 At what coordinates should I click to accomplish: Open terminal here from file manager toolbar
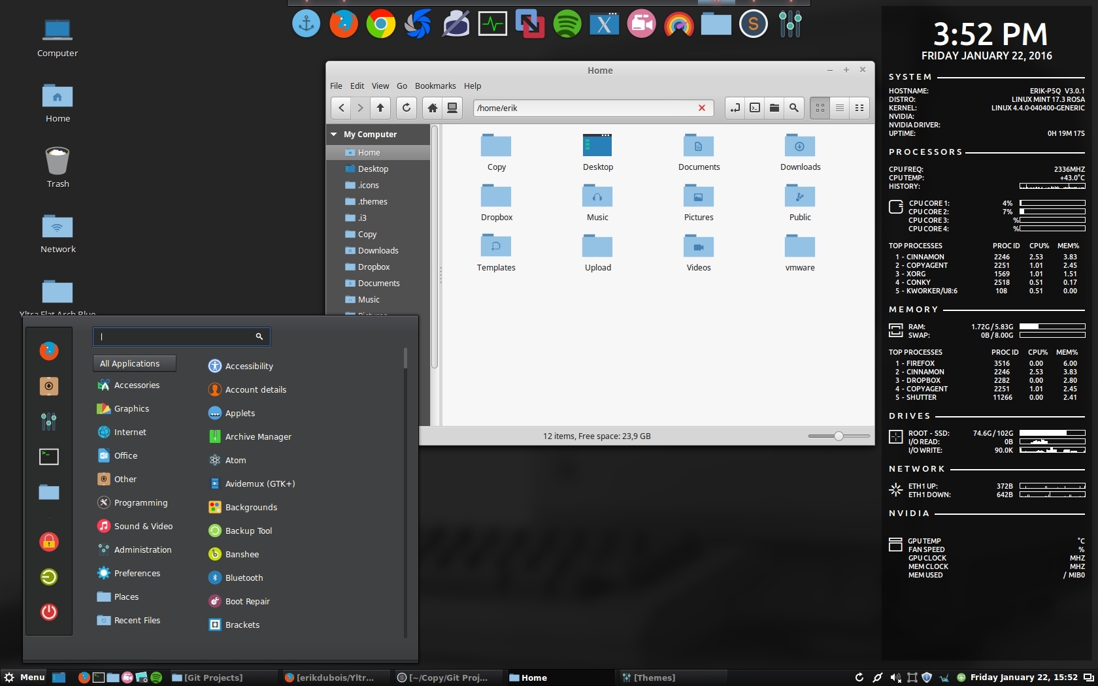(755, 108)
